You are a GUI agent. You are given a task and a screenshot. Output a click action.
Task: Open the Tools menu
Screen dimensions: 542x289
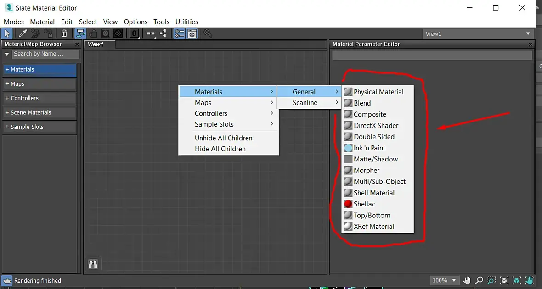(x=161, y=22)
